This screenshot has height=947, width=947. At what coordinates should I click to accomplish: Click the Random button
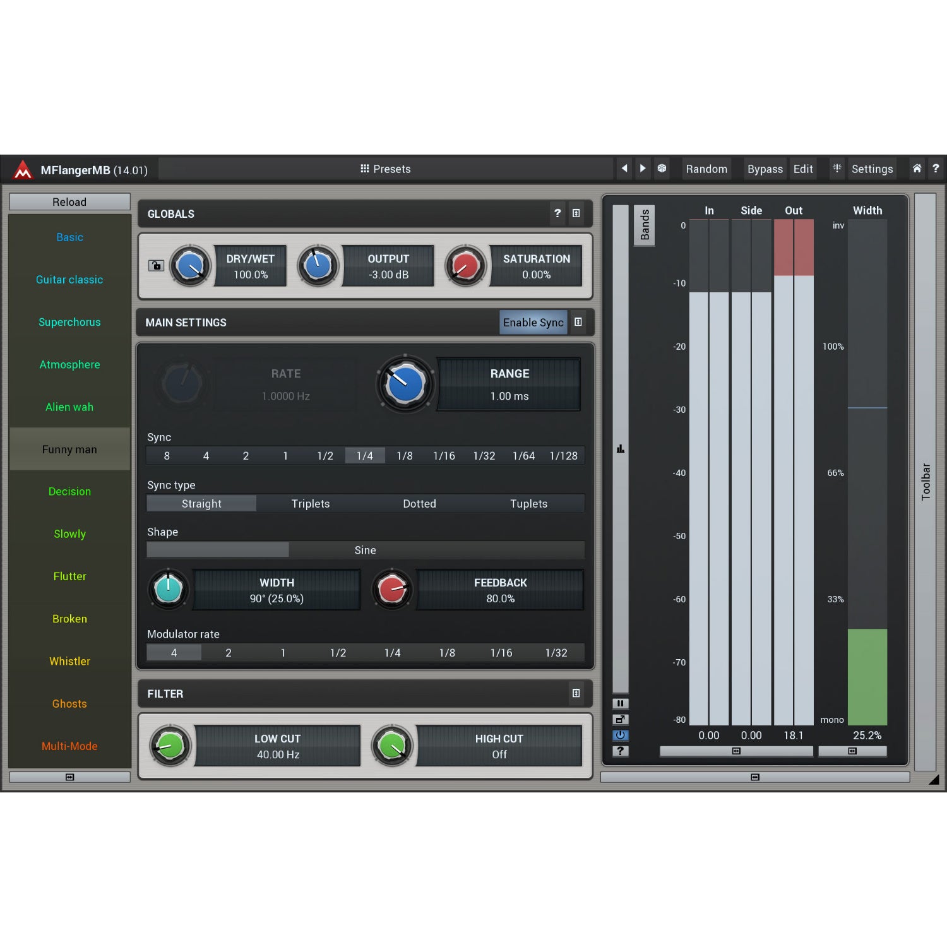point(706,169)
